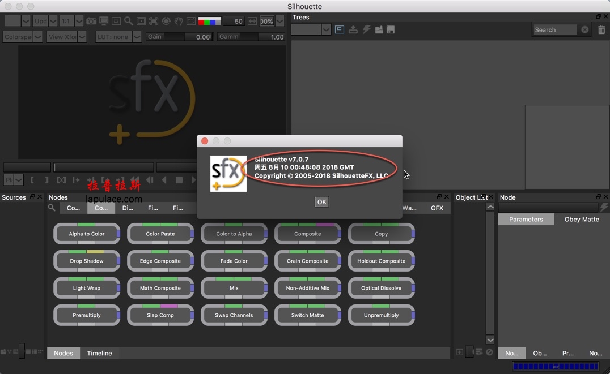Click the snapshot camera icon in viewer toolbar
The image size is (610, 374).
pos(91,21)
